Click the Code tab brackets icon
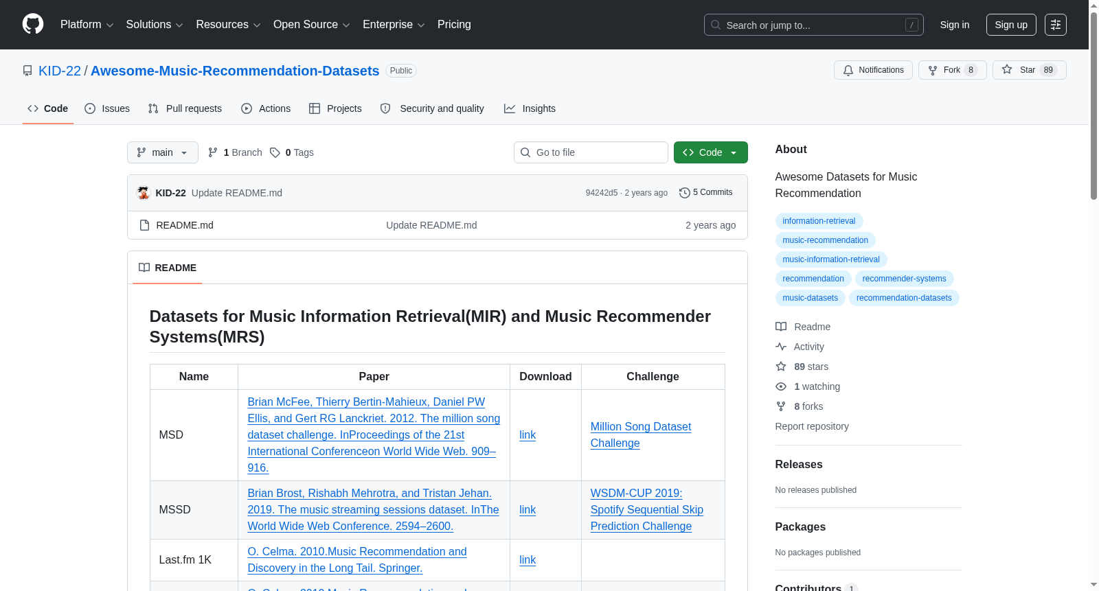This screenshot has width=1099, height=591. 33,108
